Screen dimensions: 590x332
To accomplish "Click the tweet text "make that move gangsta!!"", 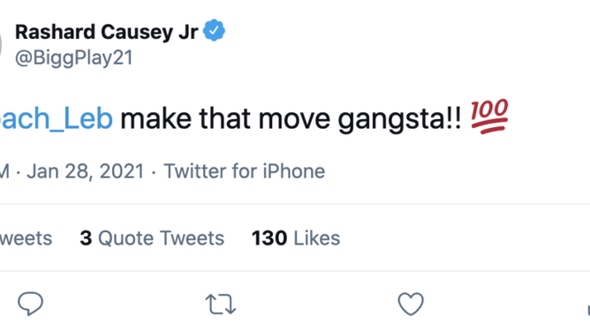I will pos(291,119).
